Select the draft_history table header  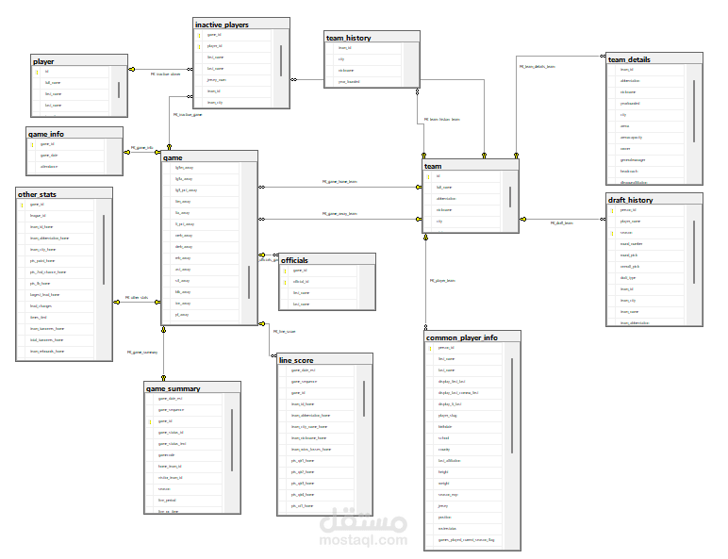(654, 199)
